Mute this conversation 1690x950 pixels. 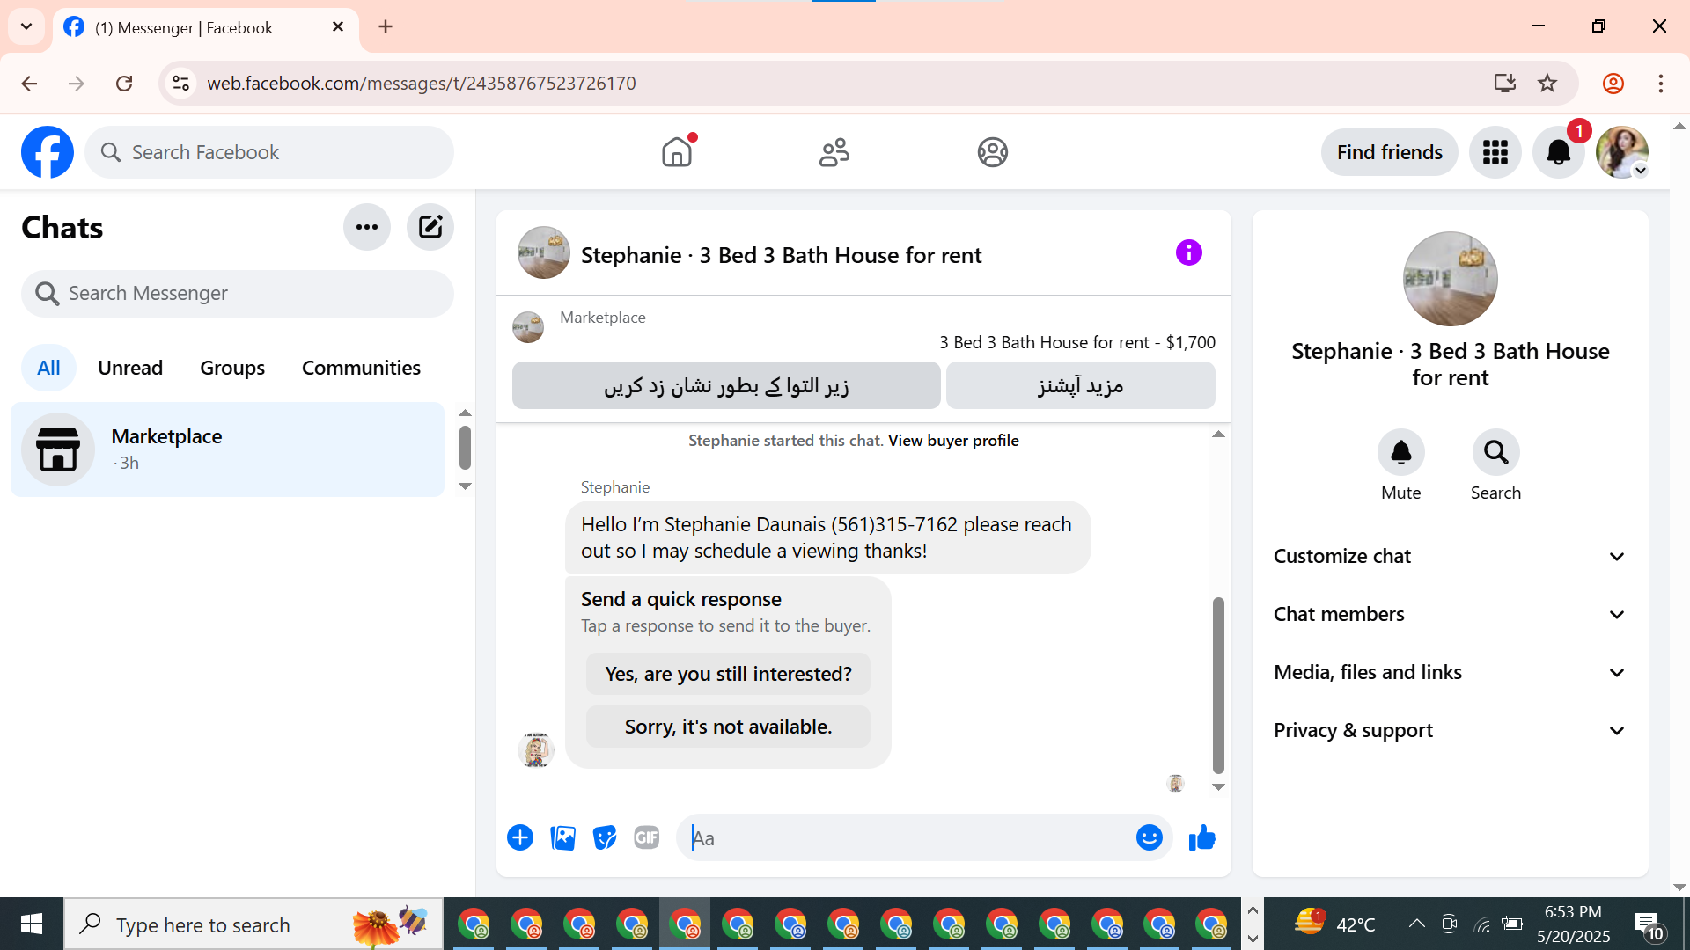[1400, 452]
